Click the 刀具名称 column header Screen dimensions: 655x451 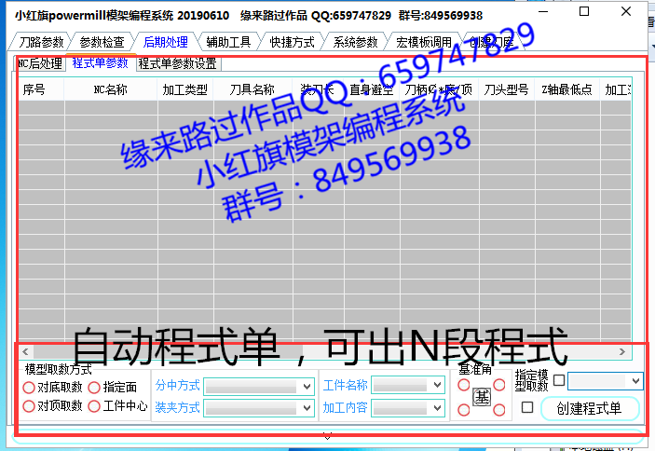click(252, 89)
